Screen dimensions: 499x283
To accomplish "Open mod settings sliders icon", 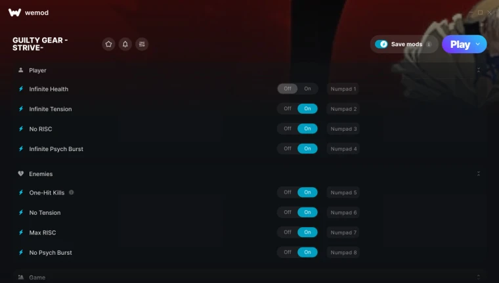I will coord(142,44).
